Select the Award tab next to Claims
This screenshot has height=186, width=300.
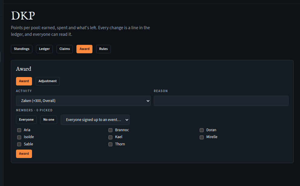84,49
